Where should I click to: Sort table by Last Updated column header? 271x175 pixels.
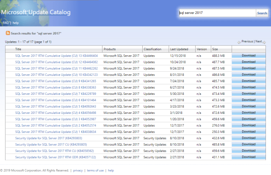pos(179,49)
